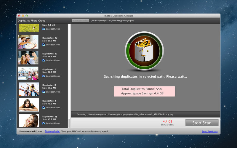
Task: Select the smiling woman thumbnail with 28 duplicates
Action: (28, 120)
